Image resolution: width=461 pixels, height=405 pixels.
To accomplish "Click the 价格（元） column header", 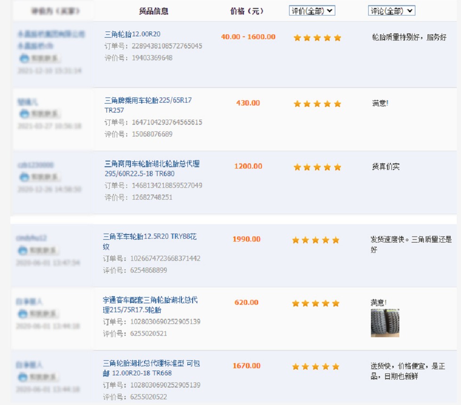I will (247, 11).
